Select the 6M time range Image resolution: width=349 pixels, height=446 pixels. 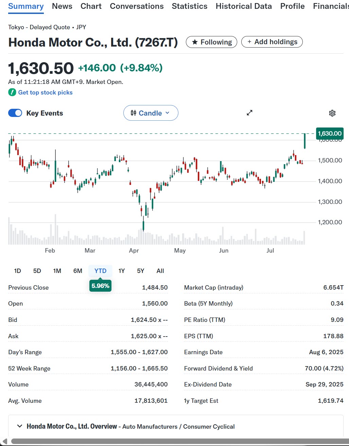tap(78, 271)
